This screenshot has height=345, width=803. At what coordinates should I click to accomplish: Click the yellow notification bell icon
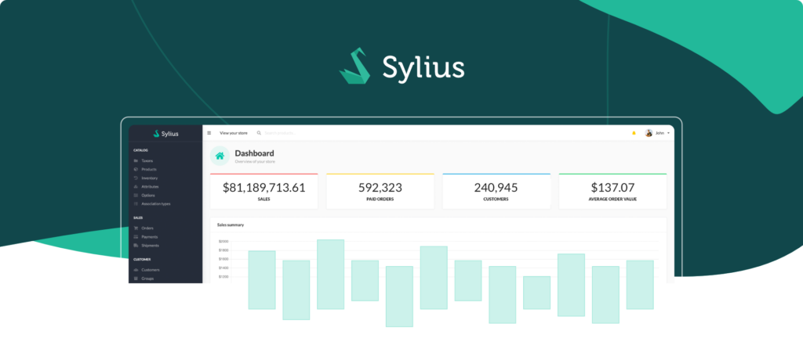coord(634,133)
